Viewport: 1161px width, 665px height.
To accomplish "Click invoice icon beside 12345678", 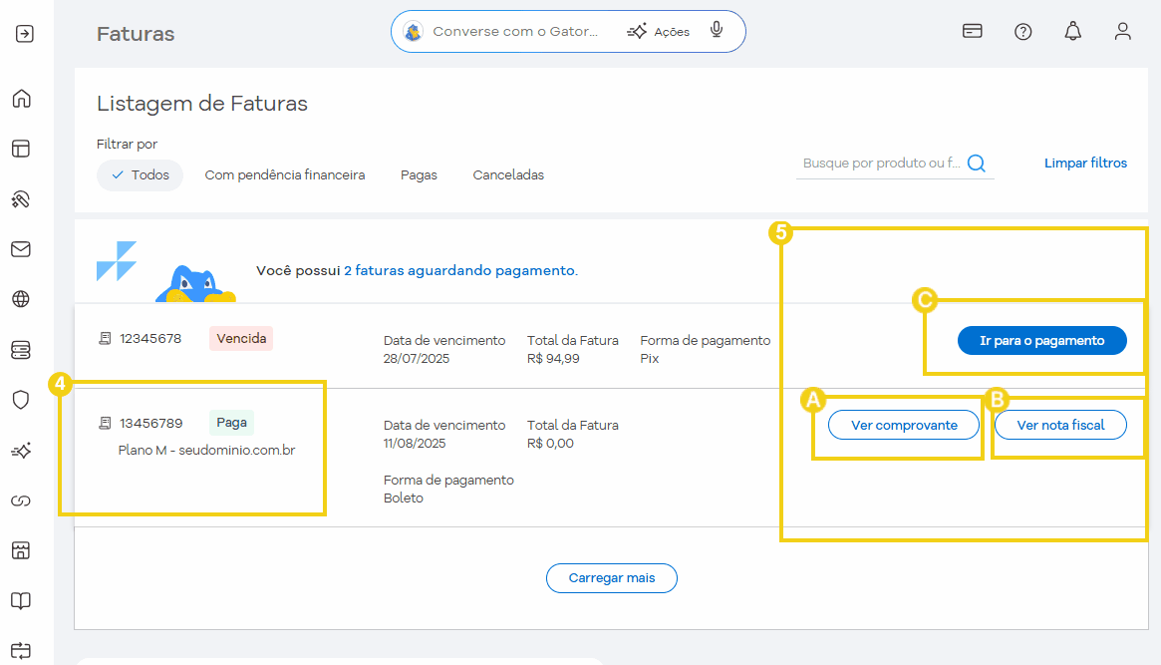I will pos(106,338).
